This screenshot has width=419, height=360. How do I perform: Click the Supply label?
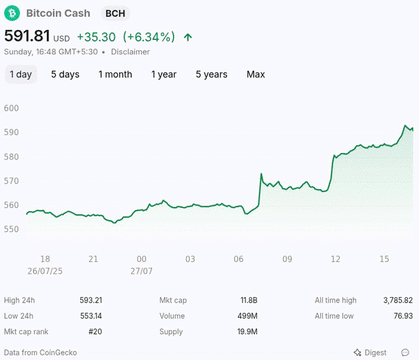pos(171,332)
